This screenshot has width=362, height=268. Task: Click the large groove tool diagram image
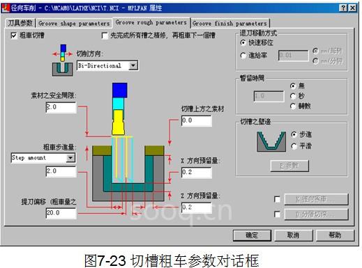point(128,141)
